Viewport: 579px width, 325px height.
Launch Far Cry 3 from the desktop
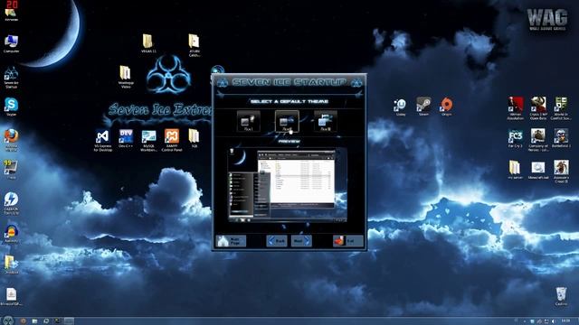click(x=515, y=138)
